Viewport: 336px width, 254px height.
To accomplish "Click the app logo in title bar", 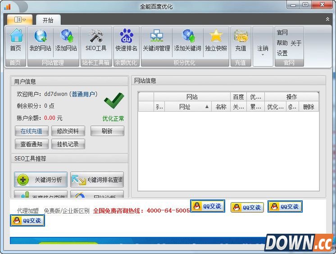I will (x=8, y=7).
